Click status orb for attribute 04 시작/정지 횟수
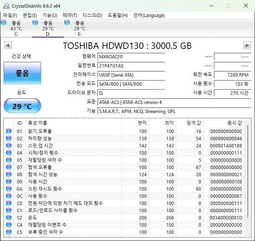Screen dimensions: 255x241 coord(9,153)
